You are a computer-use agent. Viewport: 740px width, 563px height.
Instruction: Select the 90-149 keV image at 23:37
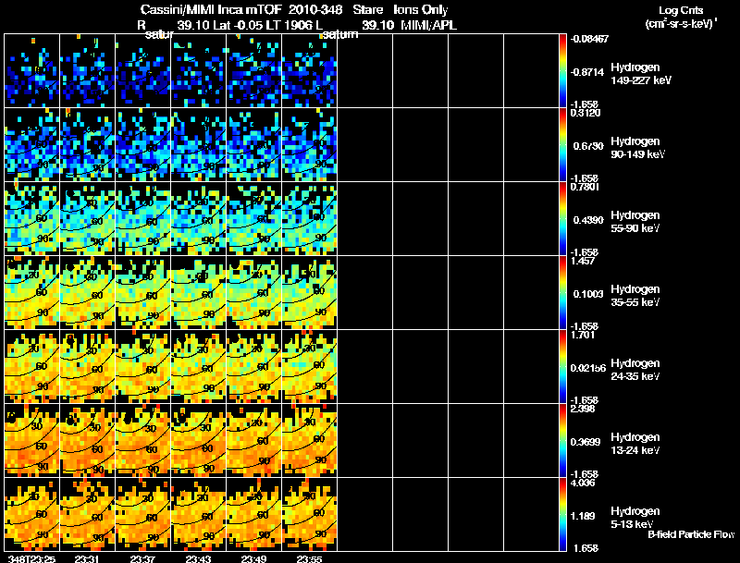[142, 144]
